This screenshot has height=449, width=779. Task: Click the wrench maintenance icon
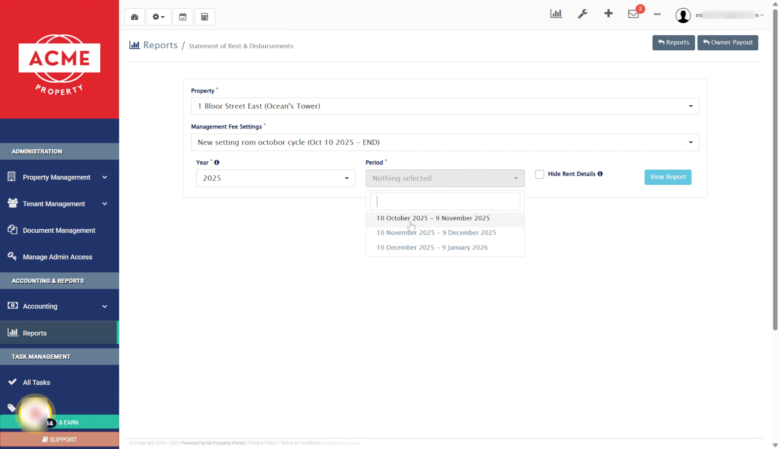(582, 14)
